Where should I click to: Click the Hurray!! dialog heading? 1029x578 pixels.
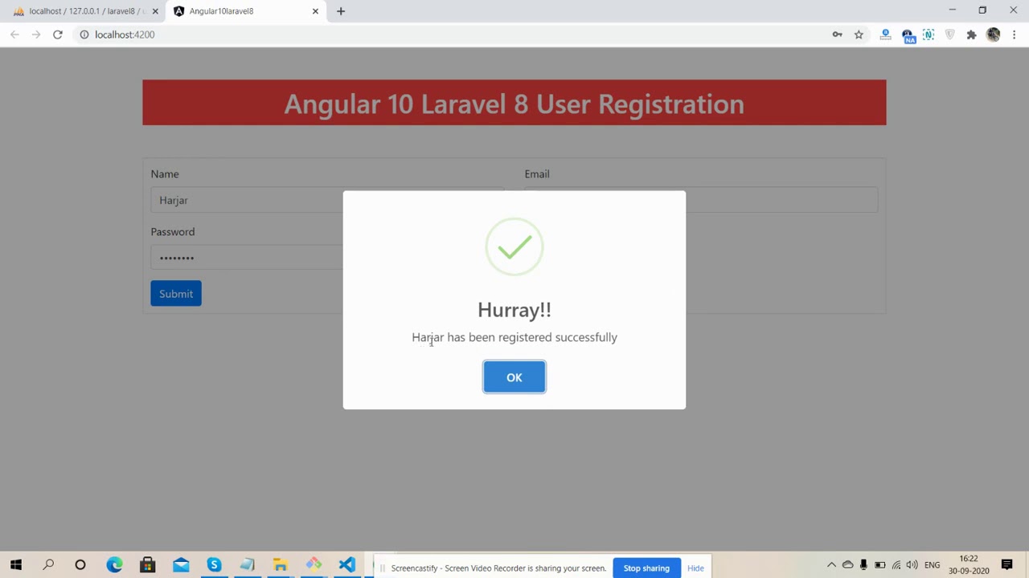point(514,310)
